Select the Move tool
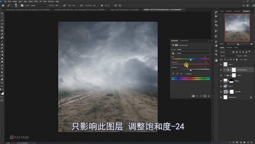 click(2, 13)
